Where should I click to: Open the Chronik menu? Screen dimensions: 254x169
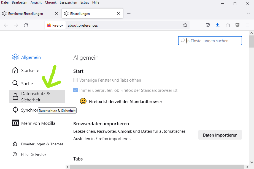pyautogui.click(x=50, y=2)
